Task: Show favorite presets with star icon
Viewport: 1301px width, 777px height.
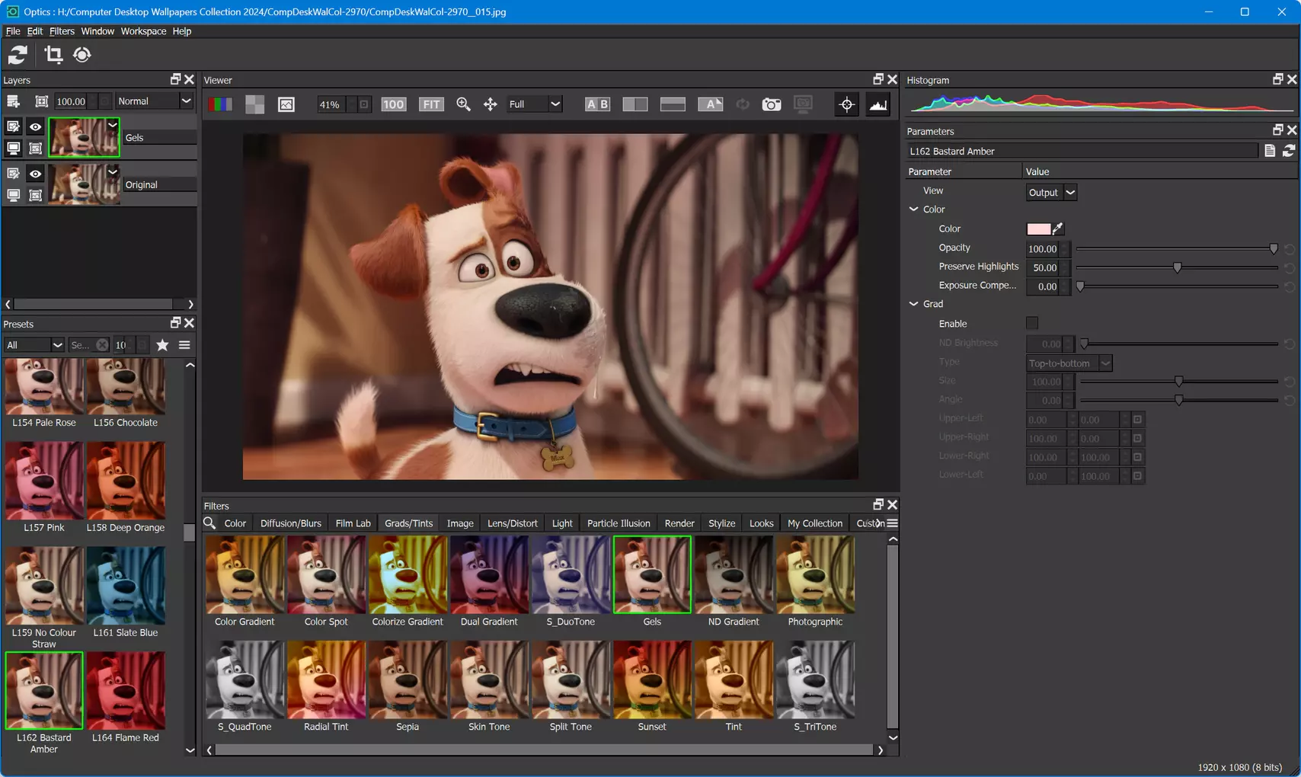Action: tap(162, 345)
